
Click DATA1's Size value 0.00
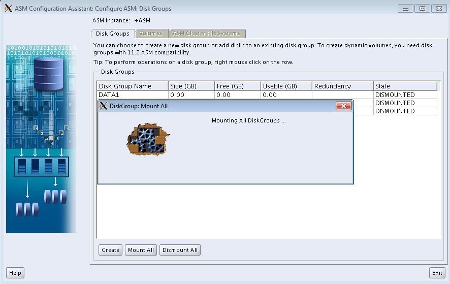pos(191,95)
